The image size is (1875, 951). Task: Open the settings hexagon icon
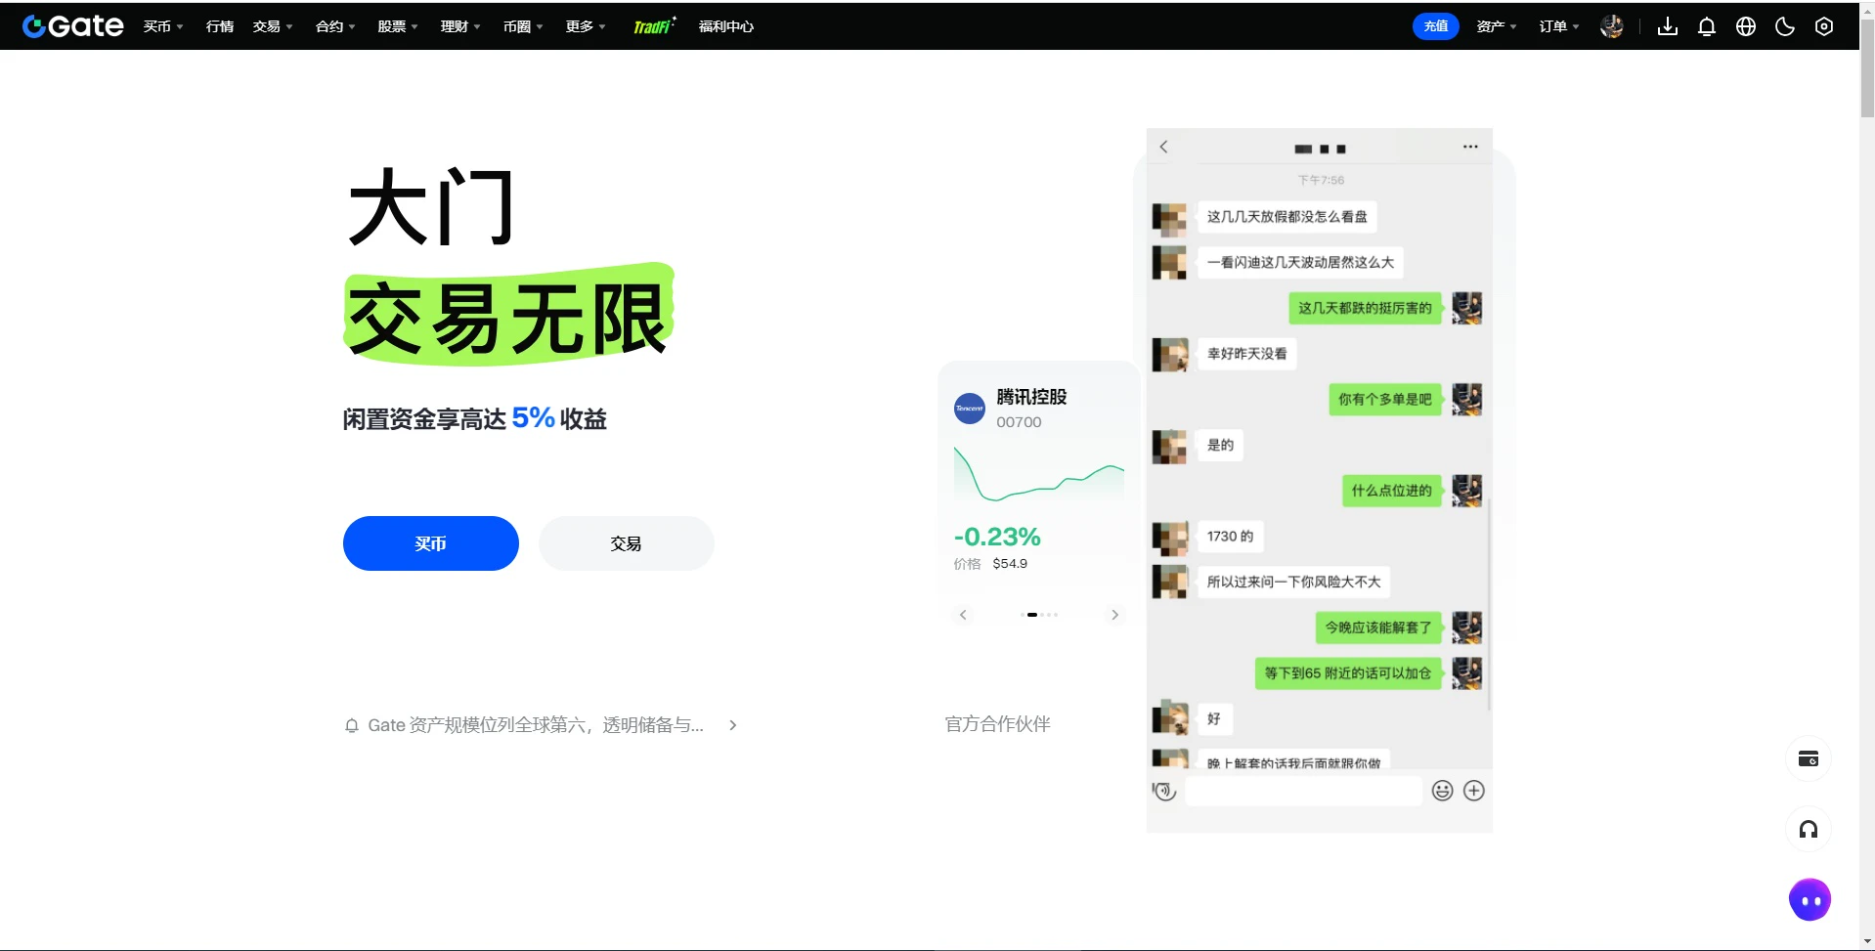[1824, 26]
